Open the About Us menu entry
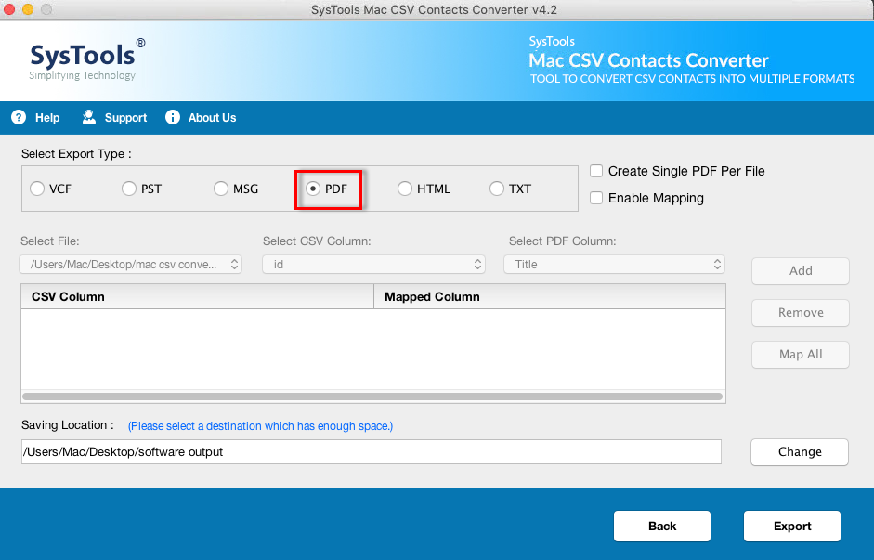Screen dimensions: 874x560 pos(211,117)
